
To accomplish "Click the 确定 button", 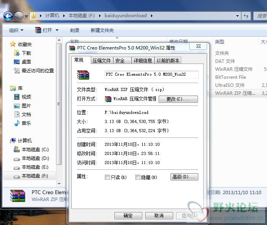I will click(x=128, y=215).
